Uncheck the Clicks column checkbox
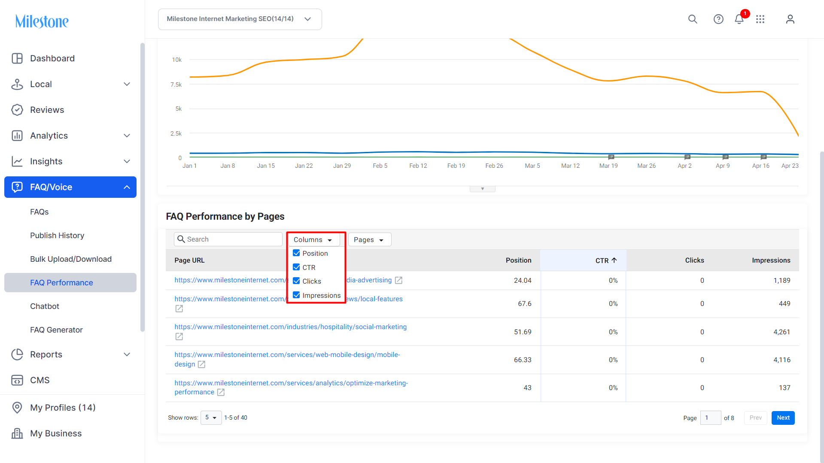 click(296, 281)
